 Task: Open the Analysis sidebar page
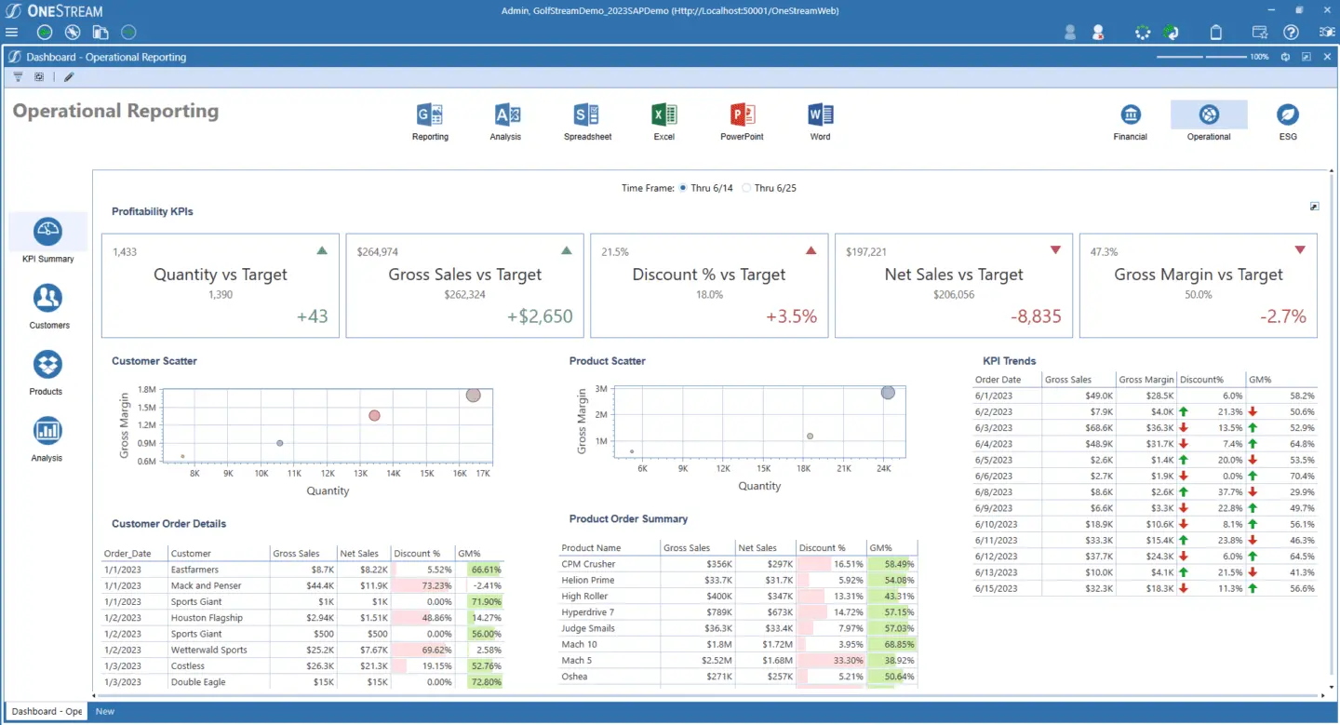pos(47,430)
